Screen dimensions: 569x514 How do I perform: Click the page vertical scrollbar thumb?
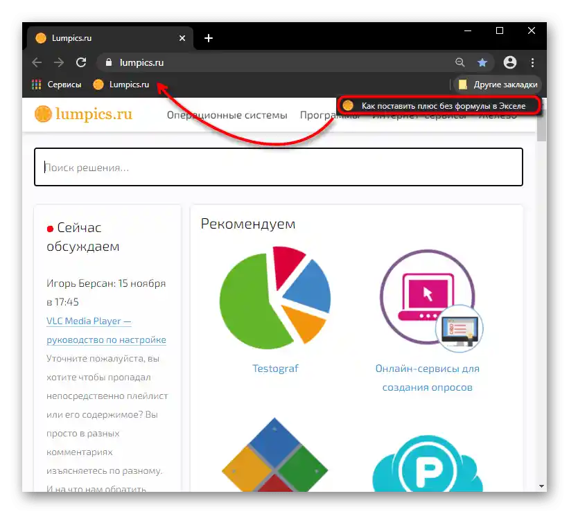[x=541, y=125]
